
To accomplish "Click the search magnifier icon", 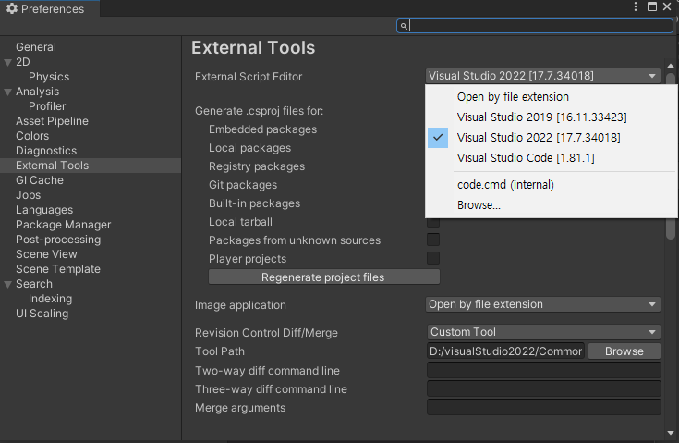I will pyautogui.click(x=404, y=27).
